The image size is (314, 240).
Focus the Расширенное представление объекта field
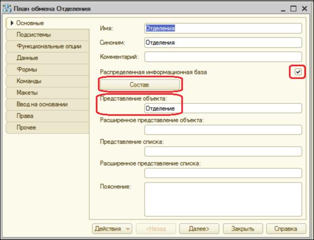tap(223, 130)
